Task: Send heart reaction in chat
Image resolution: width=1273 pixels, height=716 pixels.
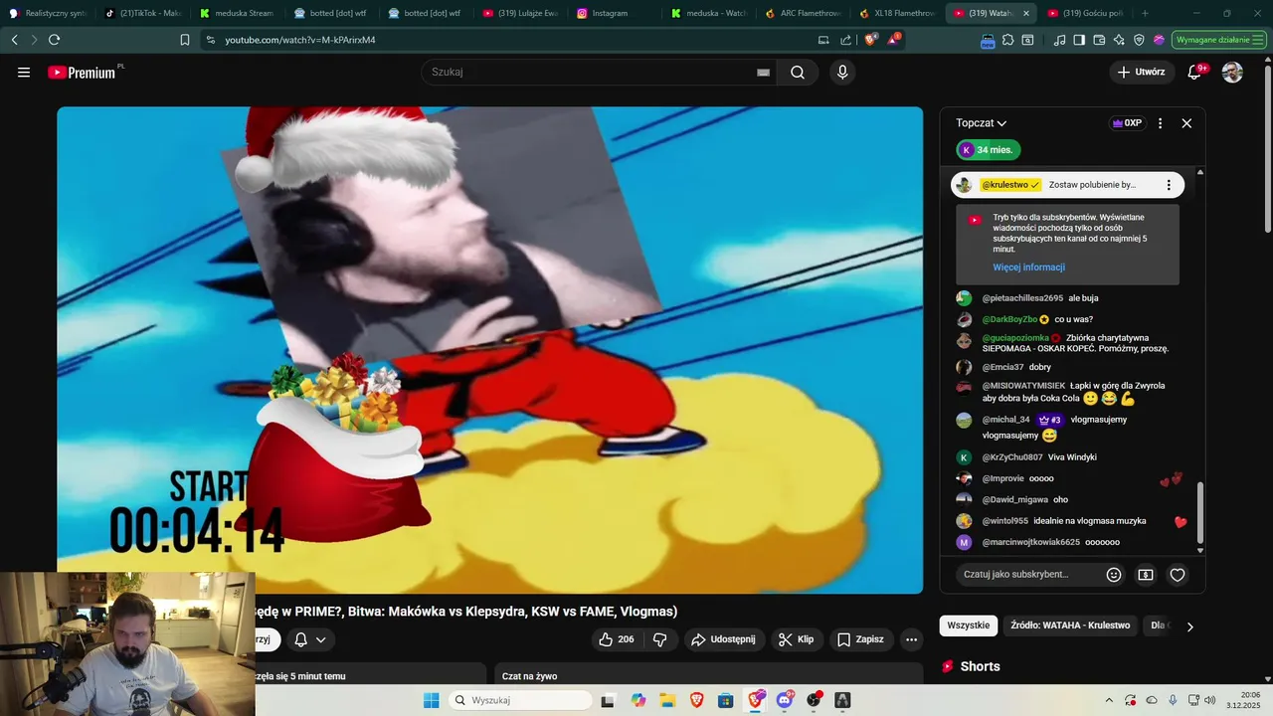Action: [1178, 575]
